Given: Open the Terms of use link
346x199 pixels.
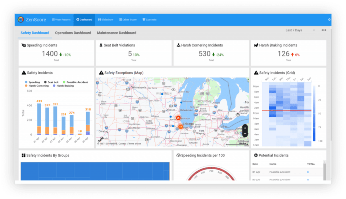Looking at the screenshot, I should coord(134,143).
